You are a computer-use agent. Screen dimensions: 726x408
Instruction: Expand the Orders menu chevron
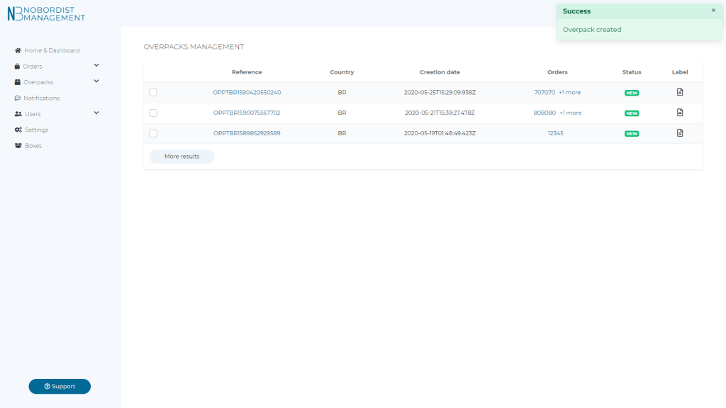pos(96,66)
